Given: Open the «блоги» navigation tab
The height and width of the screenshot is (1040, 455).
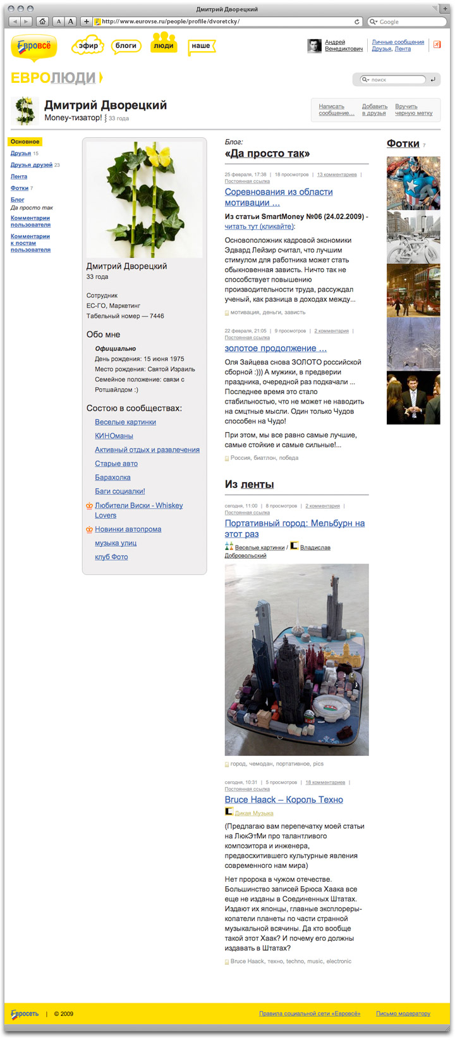Looking at the screenshot, I should 126,46.
